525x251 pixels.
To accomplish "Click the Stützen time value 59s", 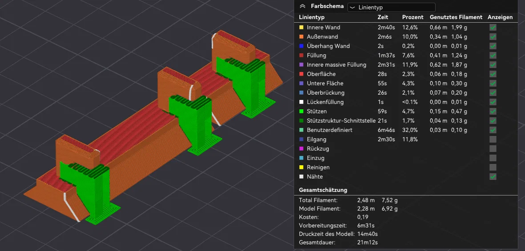I will 383,112.
